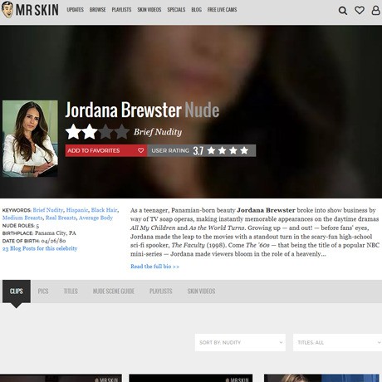
Task: Click heart icon on Add to Favorites
Action: [x=140, y=150]
